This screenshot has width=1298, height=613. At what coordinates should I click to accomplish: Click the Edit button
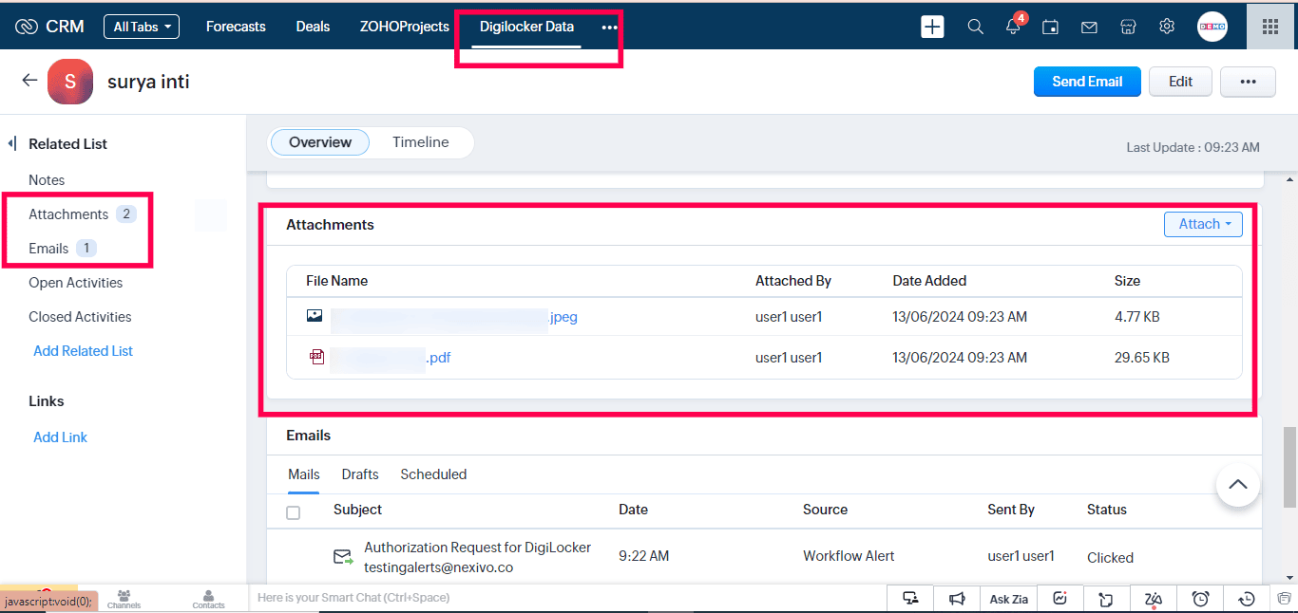[x=1180, y=82]
